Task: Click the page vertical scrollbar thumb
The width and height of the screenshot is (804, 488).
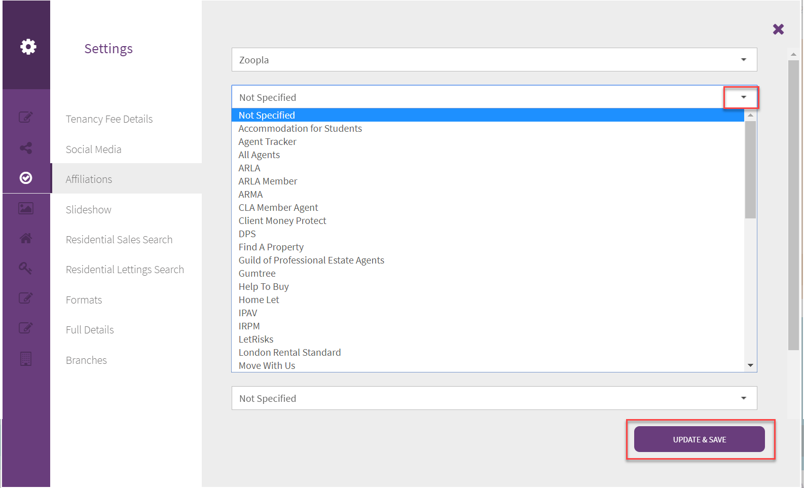Action: pos(793,205)
